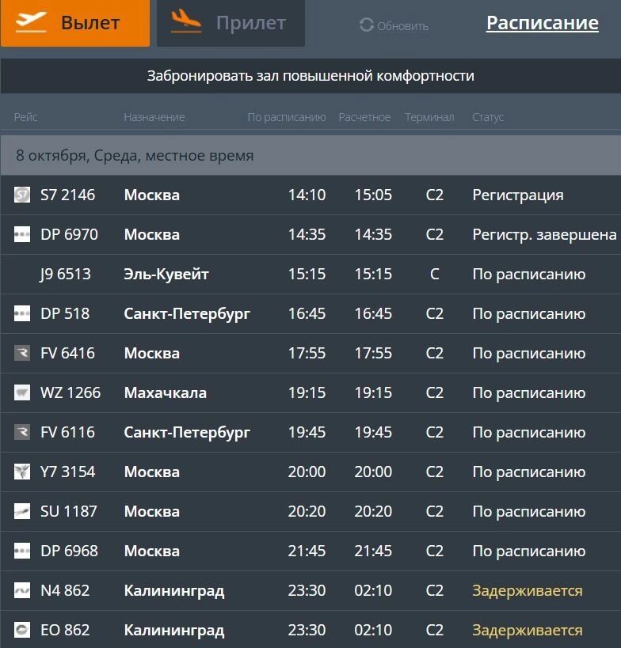Click the Aeroflot logo beside SU 1187

[x=22, y=511]
